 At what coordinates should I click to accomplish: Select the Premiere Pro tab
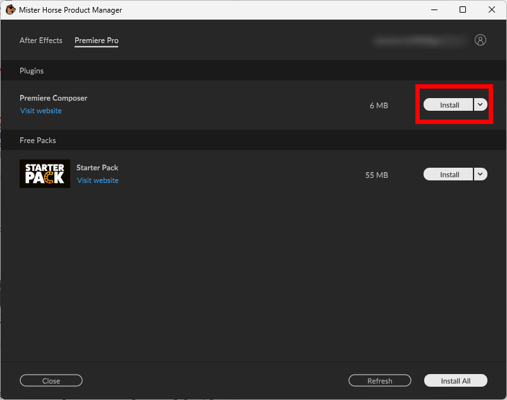click(96, 41)
